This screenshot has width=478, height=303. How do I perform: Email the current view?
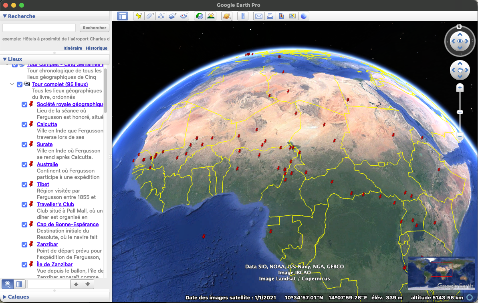(258, 16)
